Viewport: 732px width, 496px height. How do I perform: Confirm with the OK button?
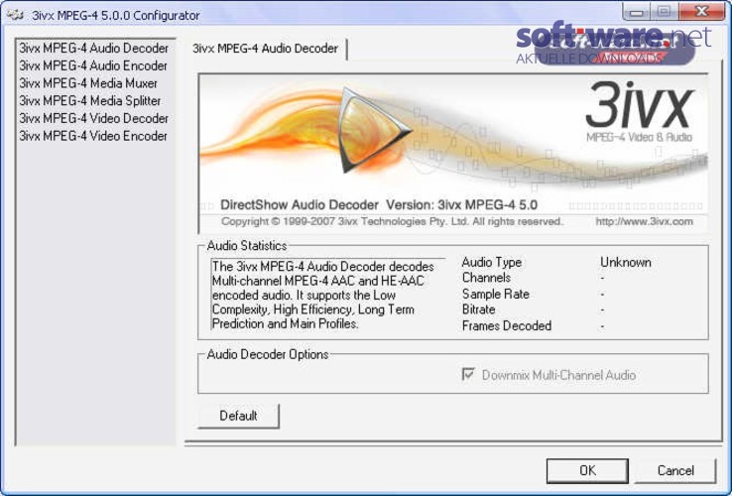point(587,470)
